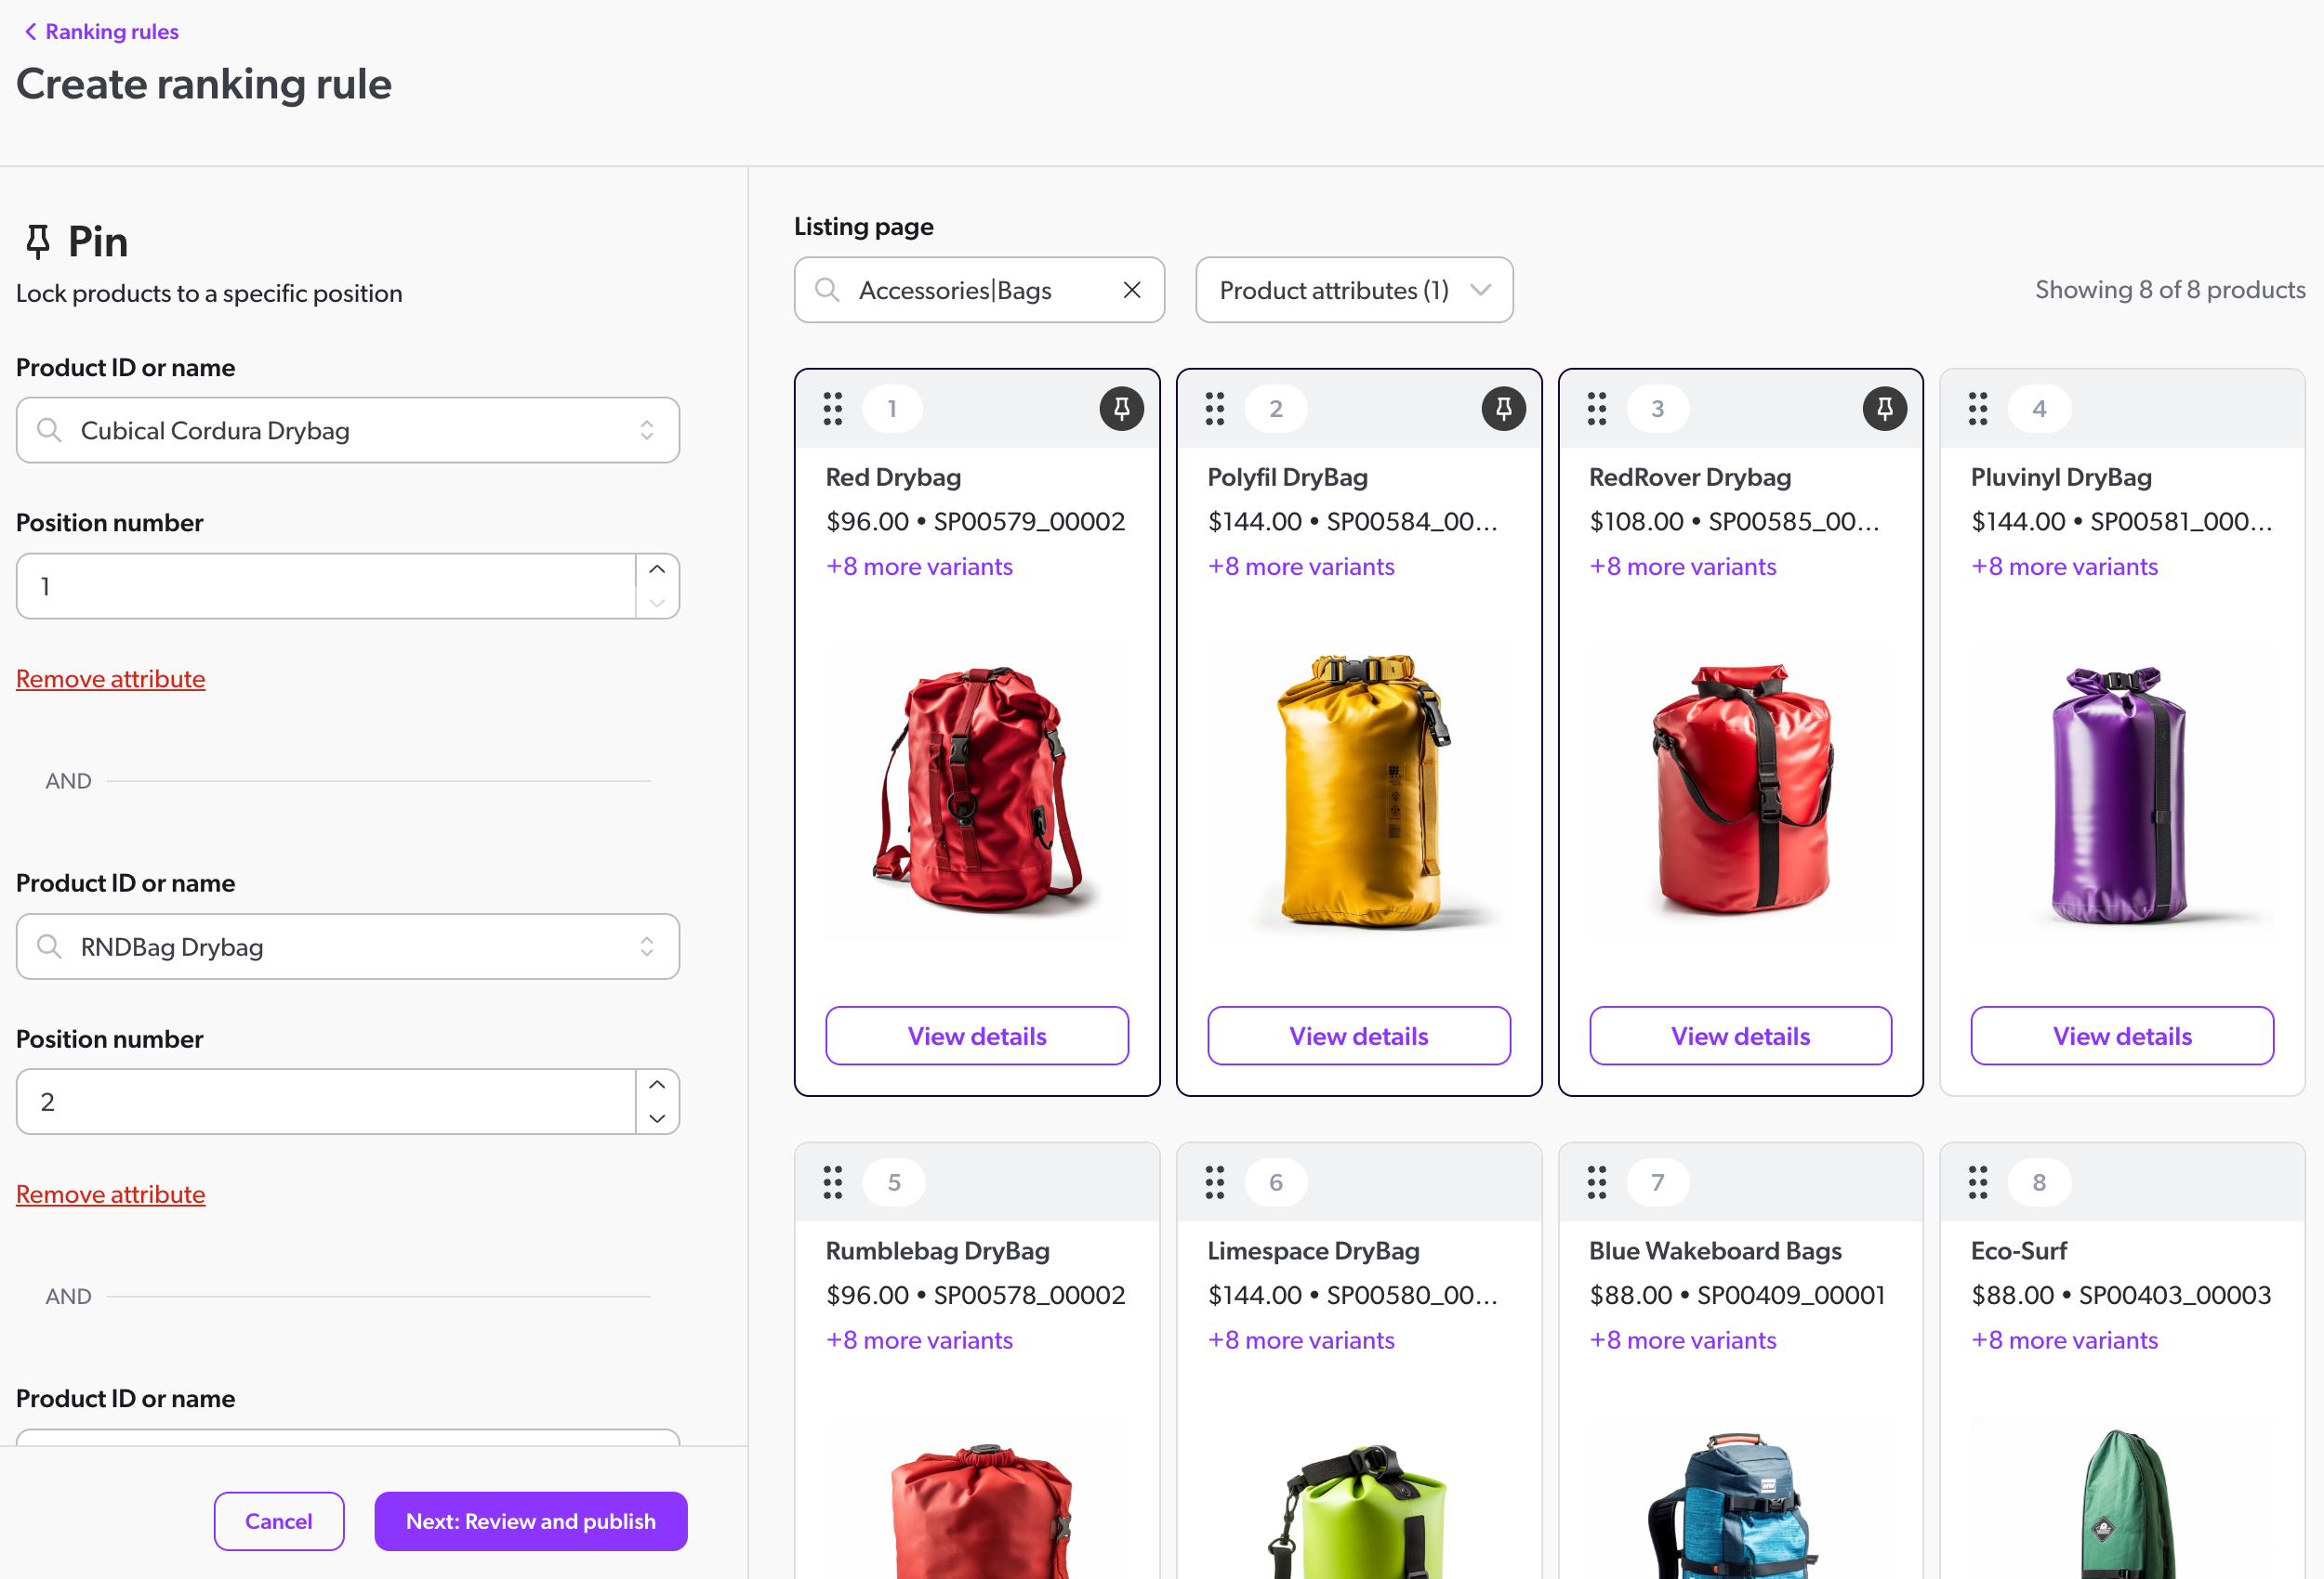The width and height of the screenshot is (2324, 1579).
Task: Show more variants of Pluvinyl DryBag
Action: pyautogui.click(x=2064, y=566)
